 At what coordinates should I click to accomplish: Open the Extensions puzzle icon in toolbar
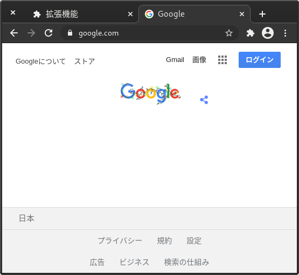250,33
